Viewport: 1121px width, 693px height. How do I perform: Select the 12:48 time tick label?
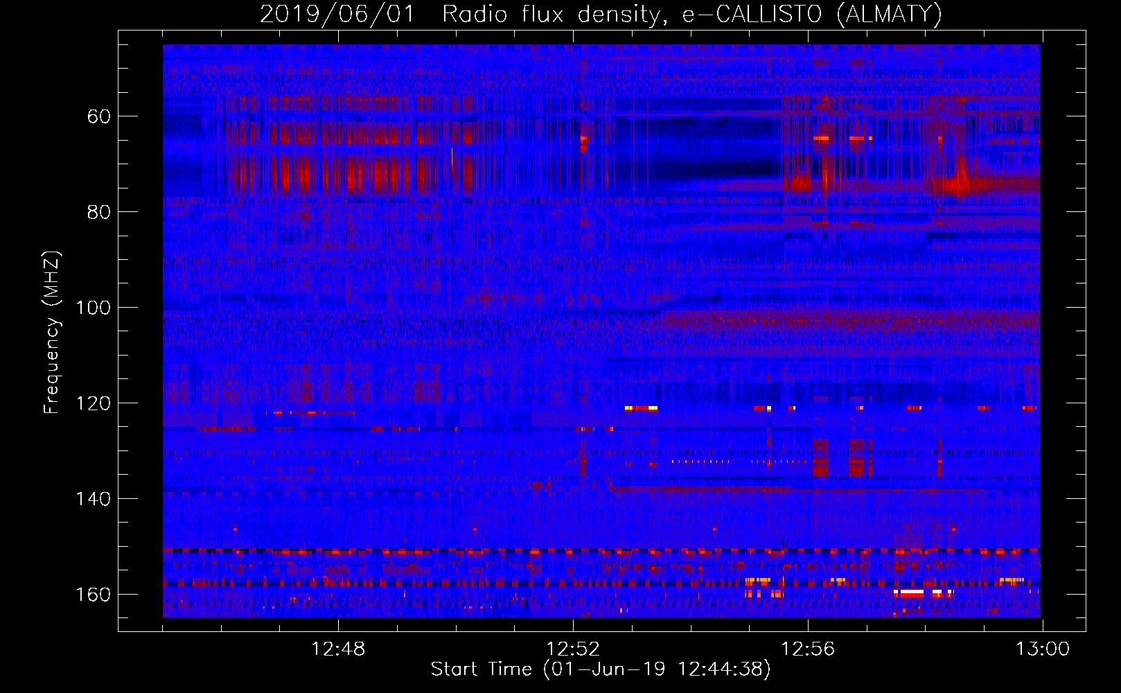point(338,649)
